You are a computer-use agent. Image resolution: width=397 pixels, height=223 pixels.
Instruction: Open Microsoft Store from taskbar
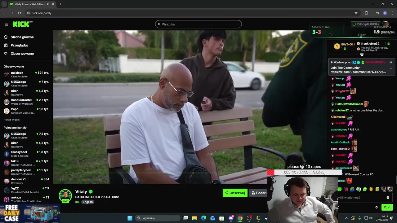tap(222, 218)
